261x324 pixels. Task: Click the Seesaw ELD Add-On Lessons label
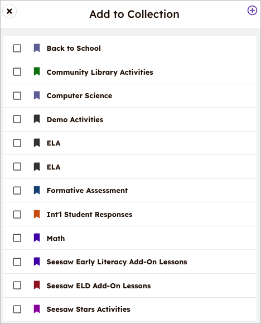click(x=99, y=286)
